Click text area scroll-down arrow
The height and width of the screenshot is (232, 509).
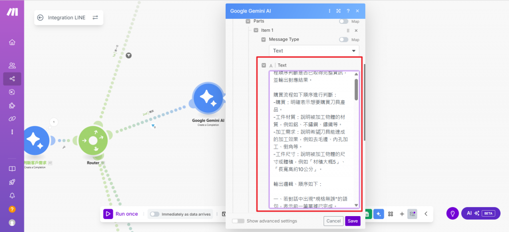click(x=356, y=205)
